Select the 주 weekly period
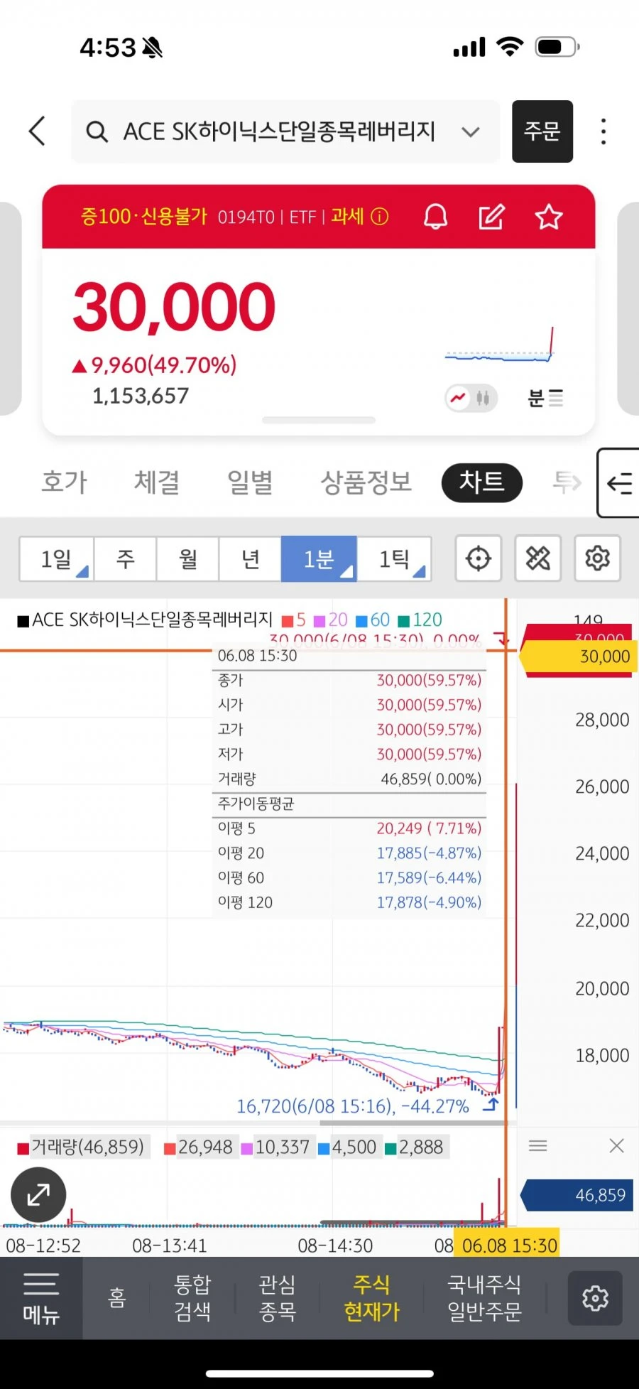 pyautogui.click(x=126, y=559)
